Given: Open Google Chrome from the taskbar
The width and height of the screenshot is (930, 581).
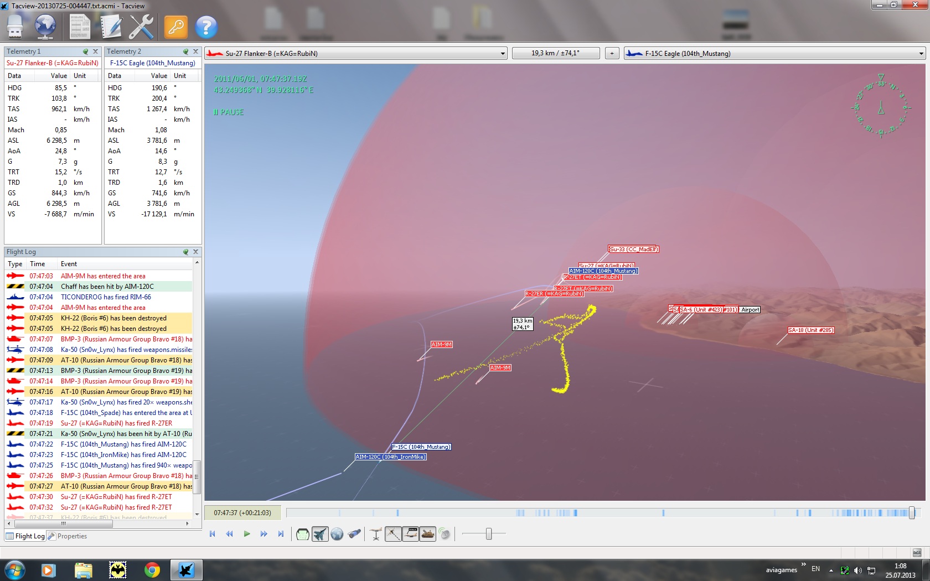Looking at the screenshot, I should pyautogui.click(x=152, y=569).
